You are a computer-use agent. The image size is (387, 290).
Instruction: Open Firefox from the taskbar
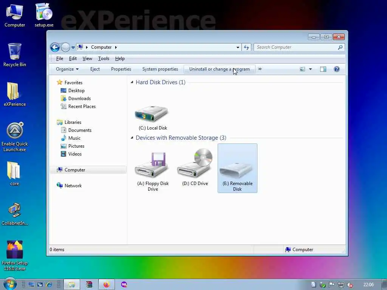pyautogui.click(x=106, y=285)
